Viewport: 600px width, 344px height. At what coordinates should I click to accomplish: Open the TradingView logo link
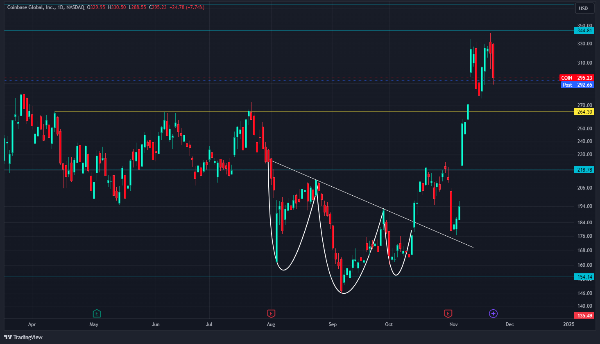(23, 337)
